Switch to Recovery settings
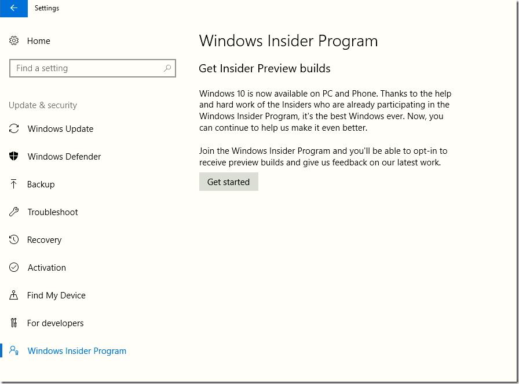Screen dimensions: 519x384 (45, 240)
